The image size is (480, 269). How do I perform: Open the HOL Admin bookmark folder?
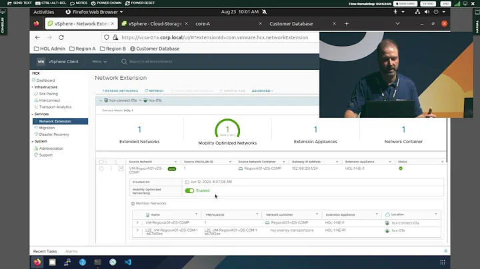(x=49, y=49)
